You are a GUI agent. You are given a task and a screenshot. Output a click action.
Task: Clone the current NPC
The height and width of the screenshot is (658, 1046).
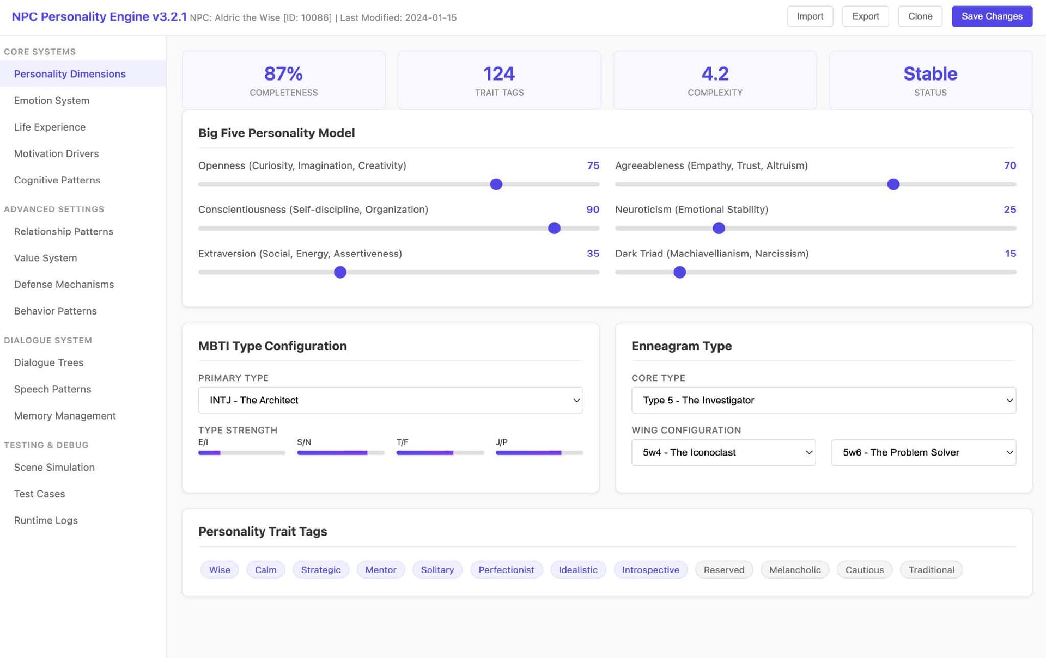[920, 16]
